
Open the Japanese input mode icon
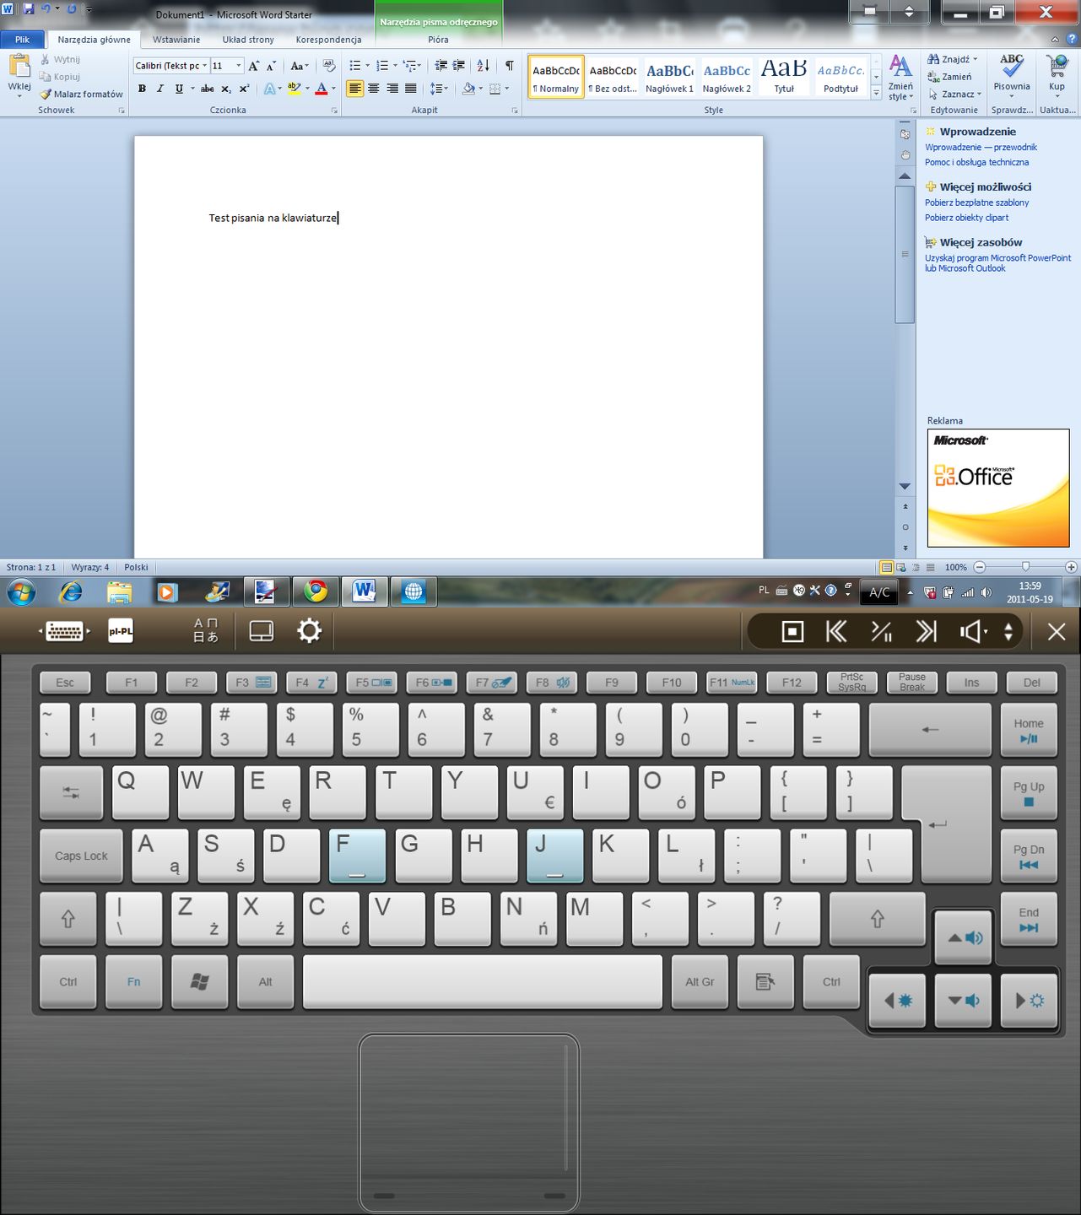[x=206, y=631]
